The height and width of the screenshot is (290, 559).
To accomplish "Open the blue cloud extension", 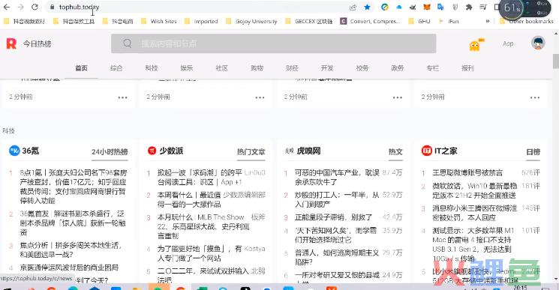I will [398, 7].
